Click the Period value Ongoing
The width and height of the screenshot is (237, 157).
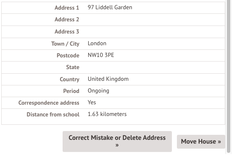tap(98, 91)
